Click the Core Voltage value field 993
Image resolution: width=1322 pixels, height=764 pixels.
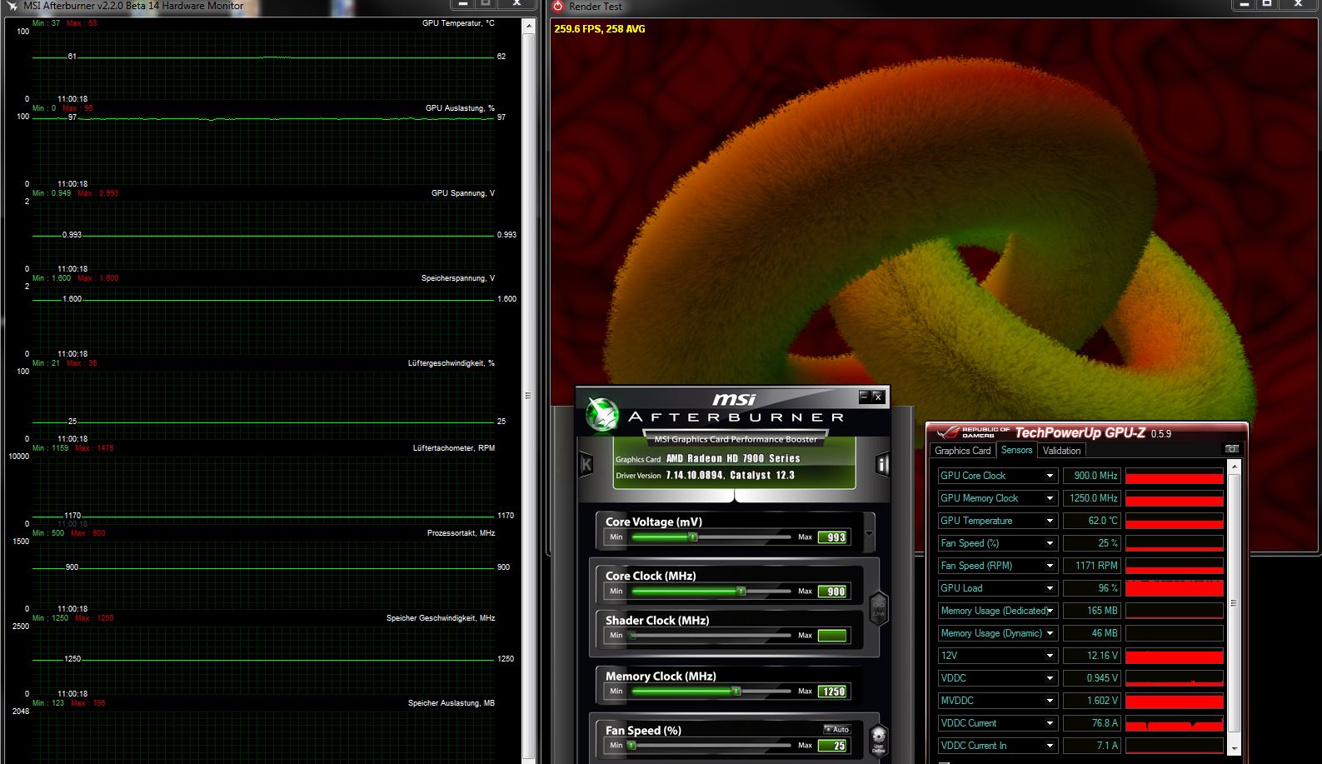click(832, 537)
